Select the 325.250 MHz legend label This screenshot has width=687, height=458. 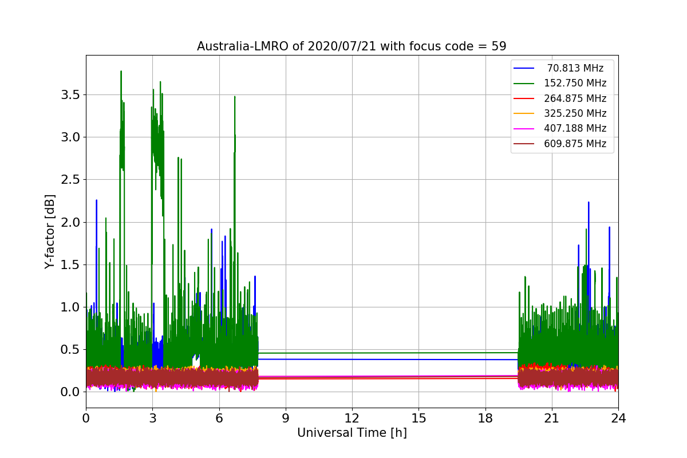point(575,113)
